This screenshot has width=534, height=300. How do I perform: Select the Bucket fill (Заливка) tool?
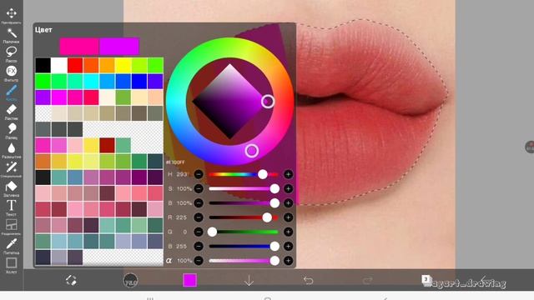tap(11, 187)
